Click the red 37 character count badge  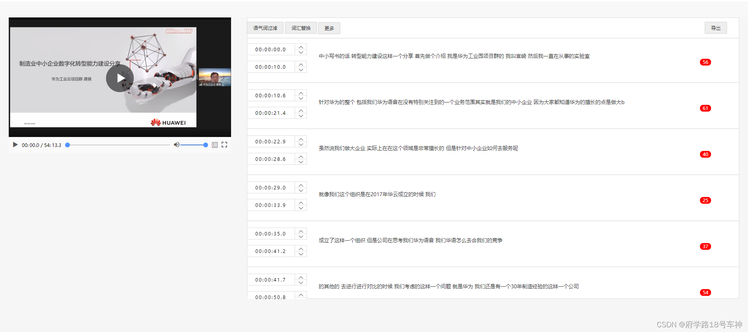[706, 246]
